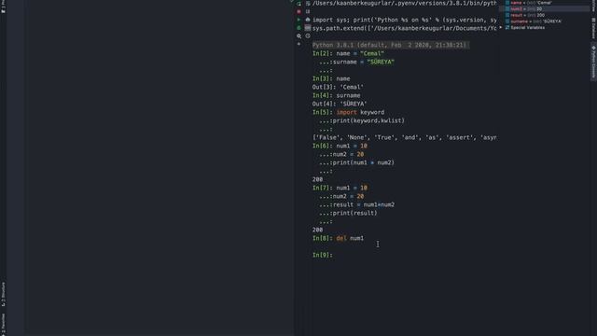Open the Python Console side tab
Image resolution: width=597 pixels, height=336 pixels.
[x=593, y=63]
